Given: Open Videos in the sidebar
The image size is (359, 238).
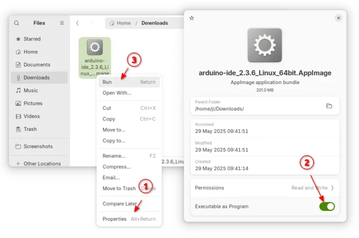Looking at the screenshot, I should pos(39,116).
